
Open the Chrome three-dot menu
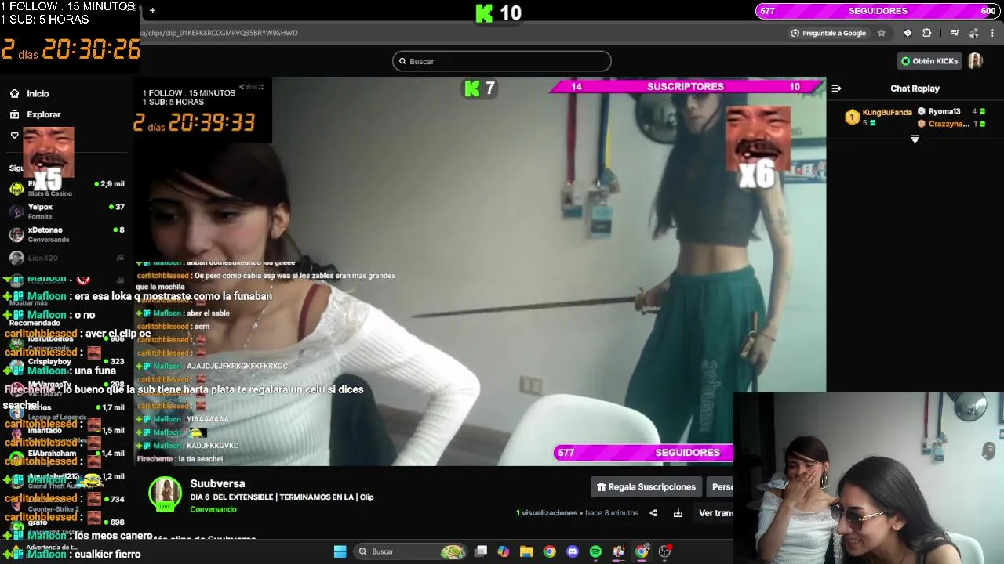(x=993, y=33)
